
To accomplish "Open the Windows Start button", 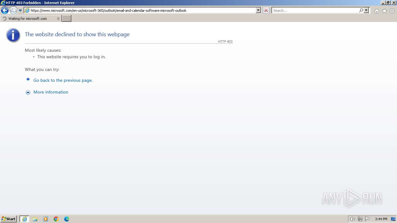I will [x=8, y=219].
